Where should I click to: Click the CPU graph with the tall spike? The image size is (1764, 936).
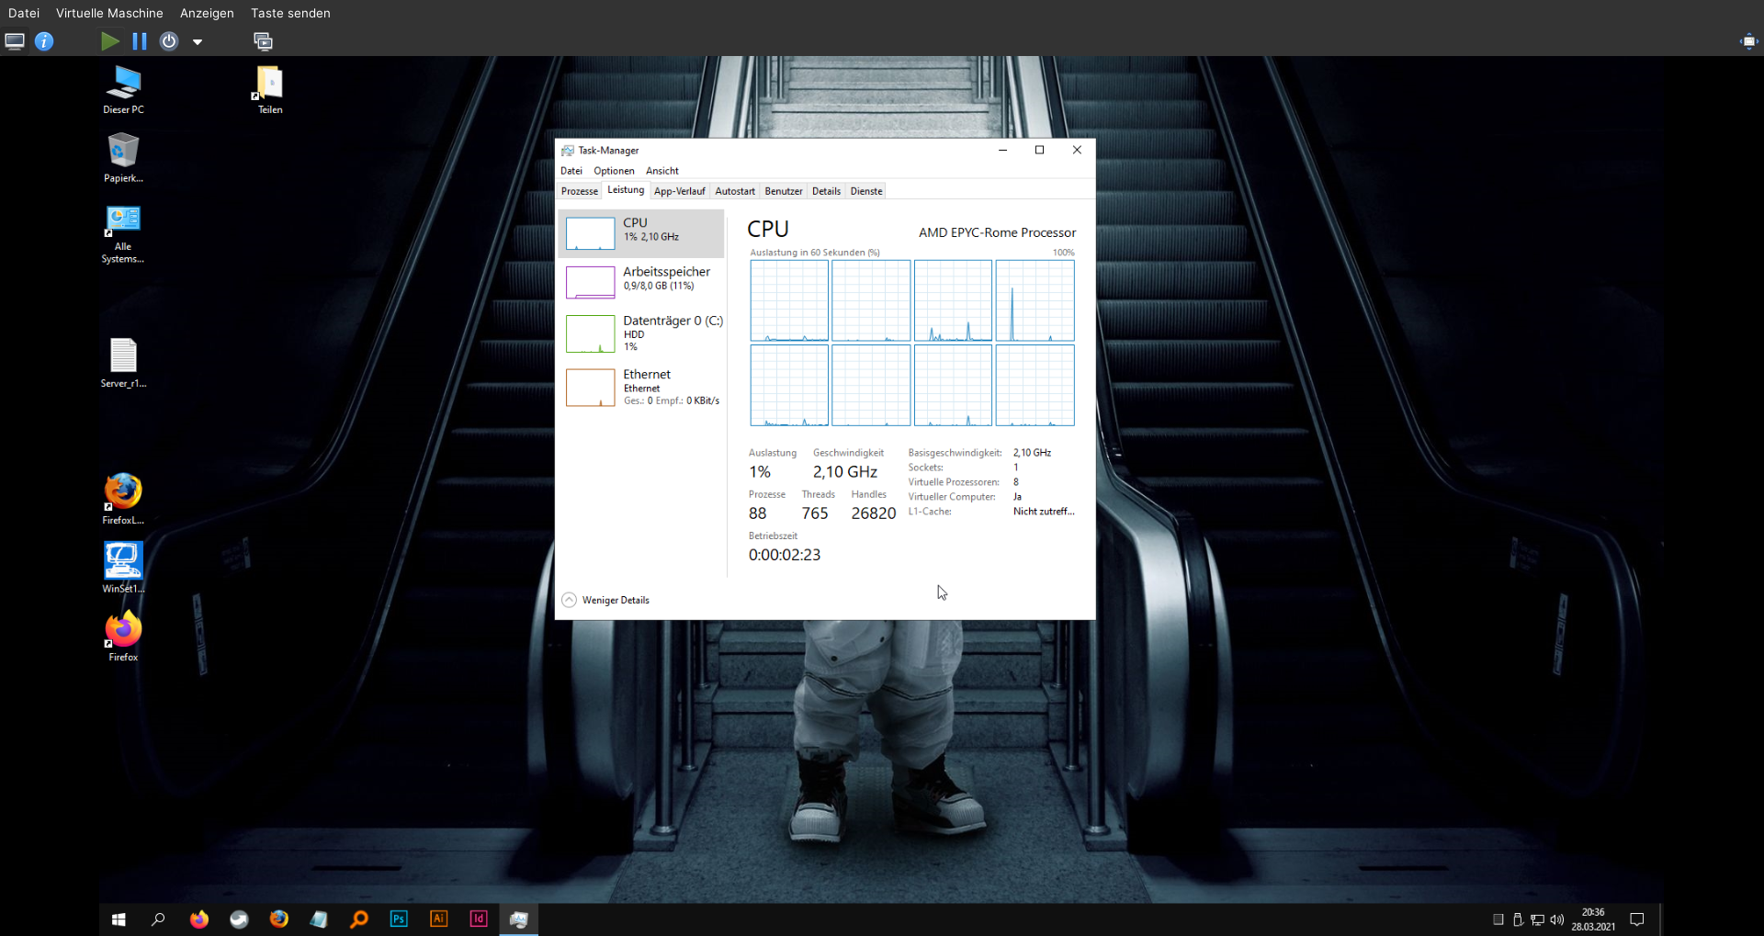(1035, 300)
